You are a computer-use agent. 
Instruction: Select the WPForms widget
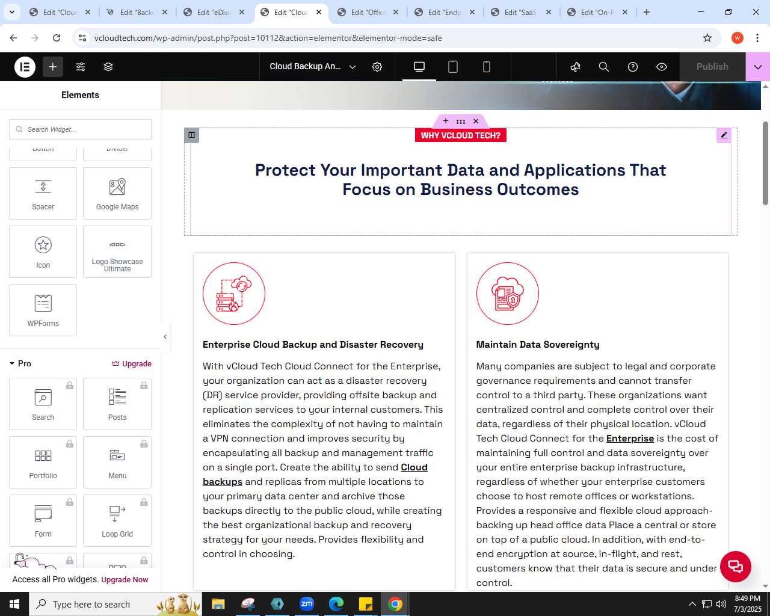point(43,310)
